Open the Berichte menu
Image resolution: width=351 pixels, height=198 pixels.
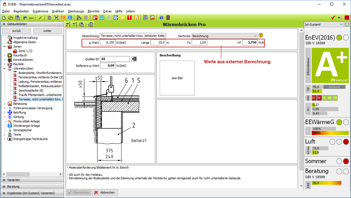(94, 11)
